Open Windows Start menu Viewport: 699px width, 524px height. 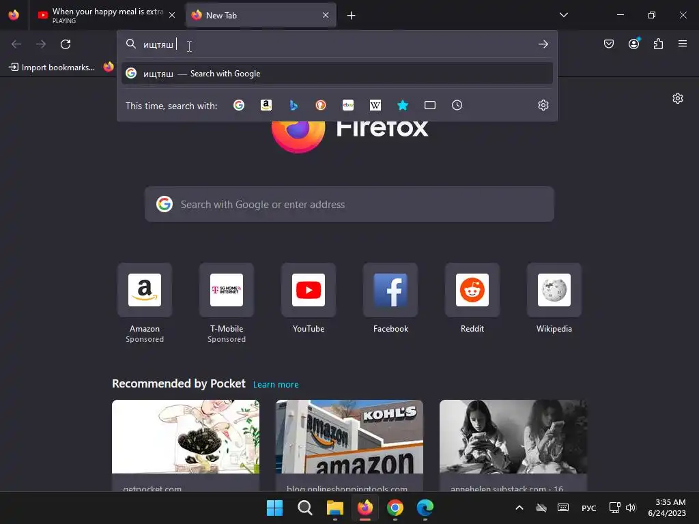pos(274,508)
